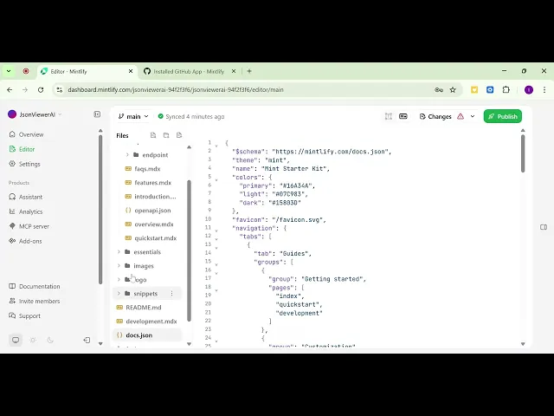Go back in browser history
Viewport: 554px width, 416px height.
coord(10,90)
